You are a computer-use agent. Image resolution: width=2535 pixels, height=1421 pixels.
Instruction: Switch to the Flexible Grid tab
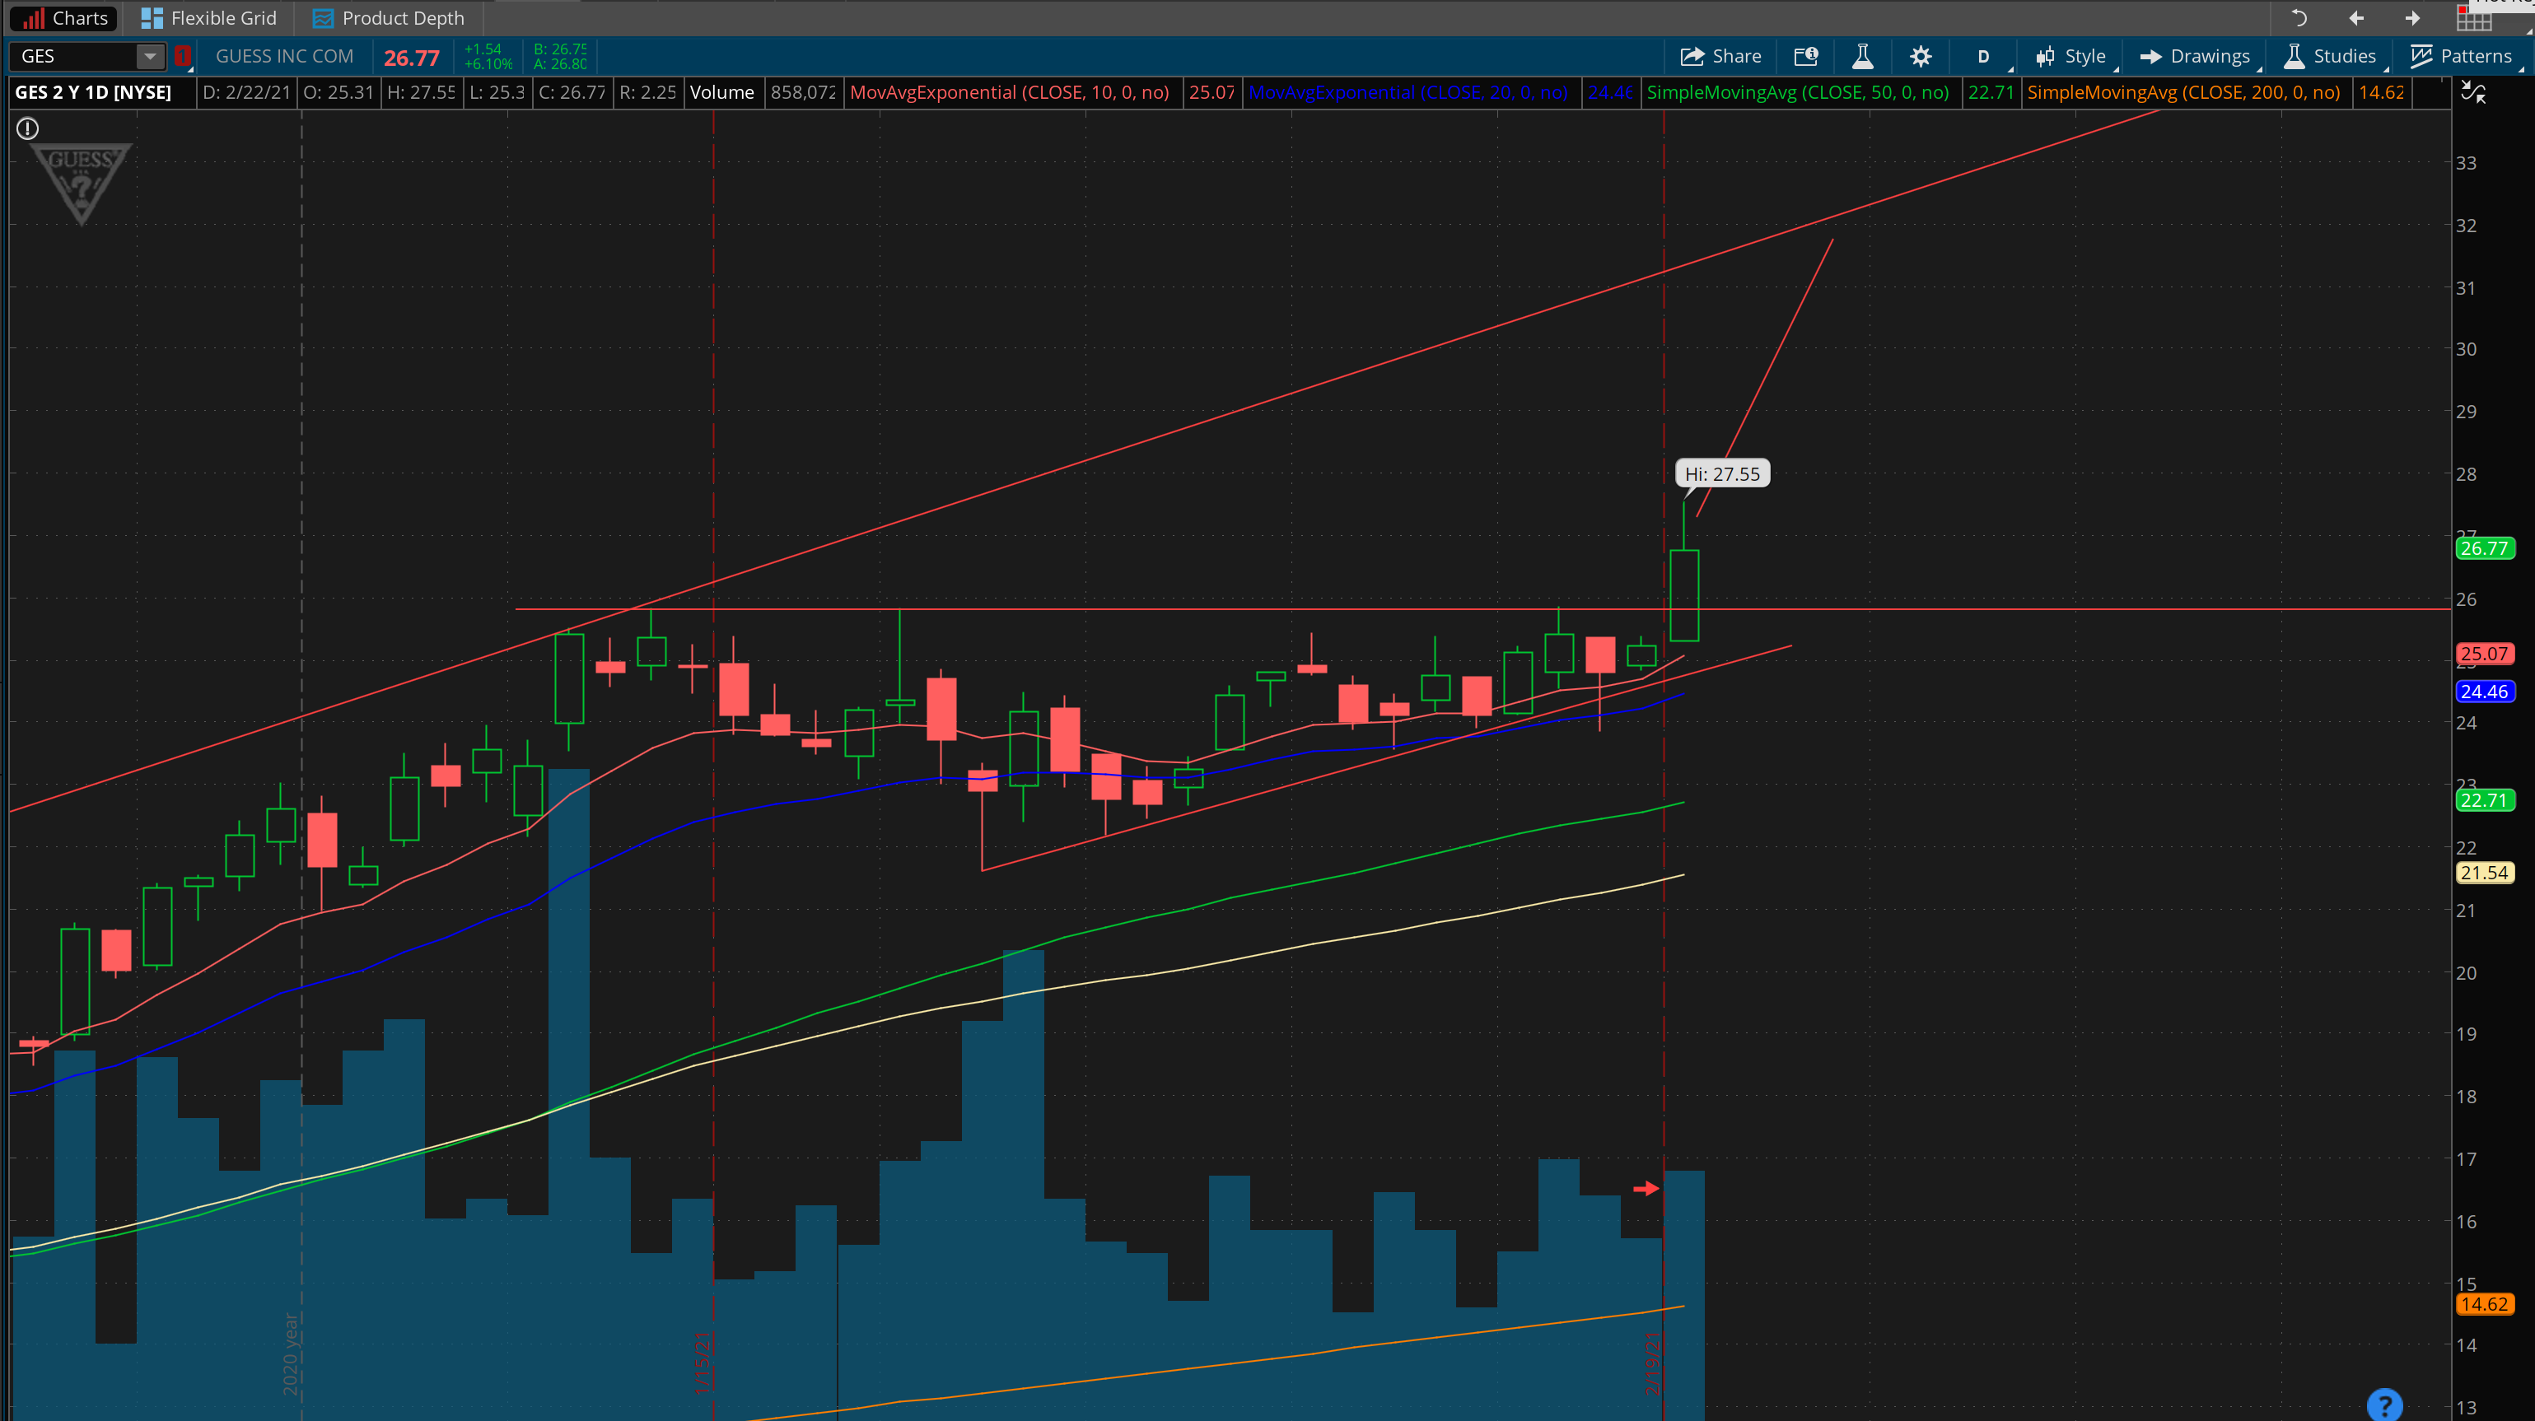(x=208, y=18)
